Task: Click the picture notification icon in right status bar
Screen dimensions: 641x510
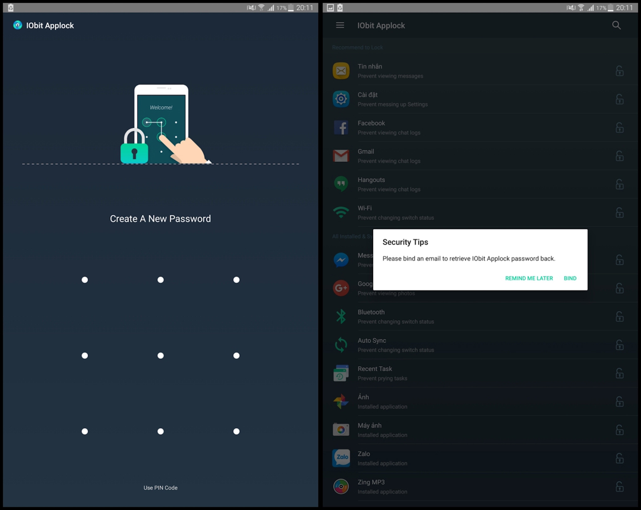Action: click(x=330, y=8)
